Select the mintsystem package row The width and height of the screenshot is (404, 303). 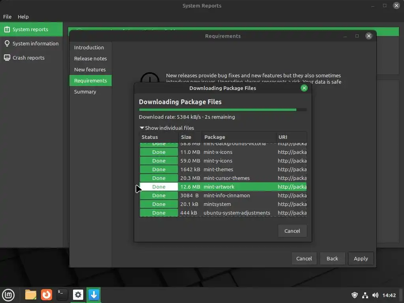(x=223, y=204)
